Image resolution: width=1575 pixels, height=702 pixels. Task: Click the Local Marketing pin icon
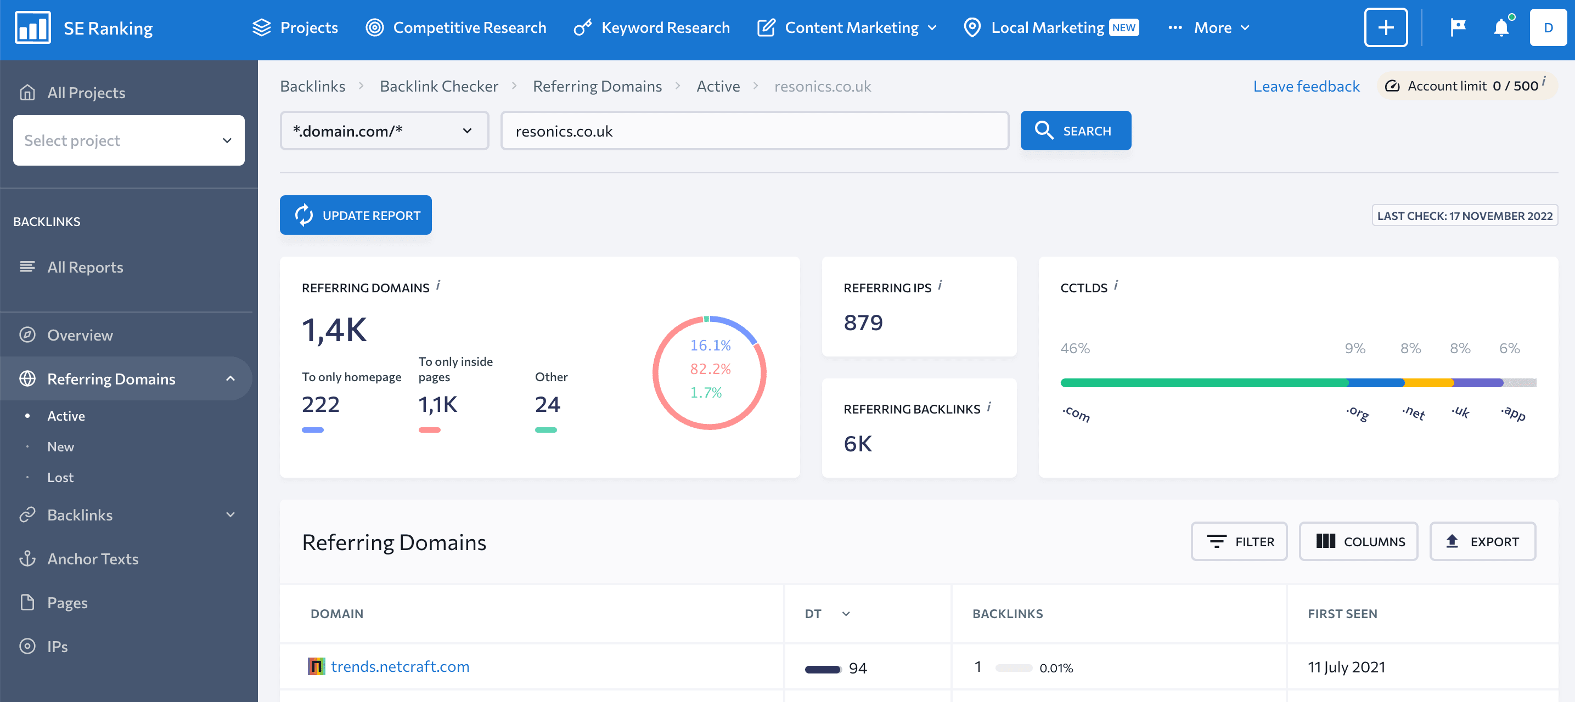point(972,27)
